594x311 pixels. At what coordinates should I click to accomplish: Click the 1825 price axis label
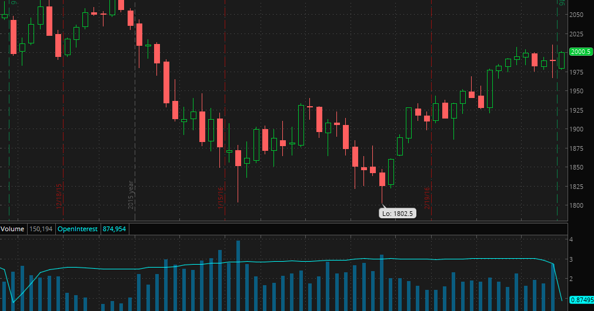click(576, 186)
